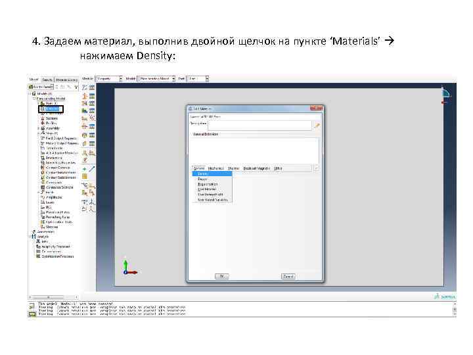Switch to the Model tab

click(x=34, y=80)
